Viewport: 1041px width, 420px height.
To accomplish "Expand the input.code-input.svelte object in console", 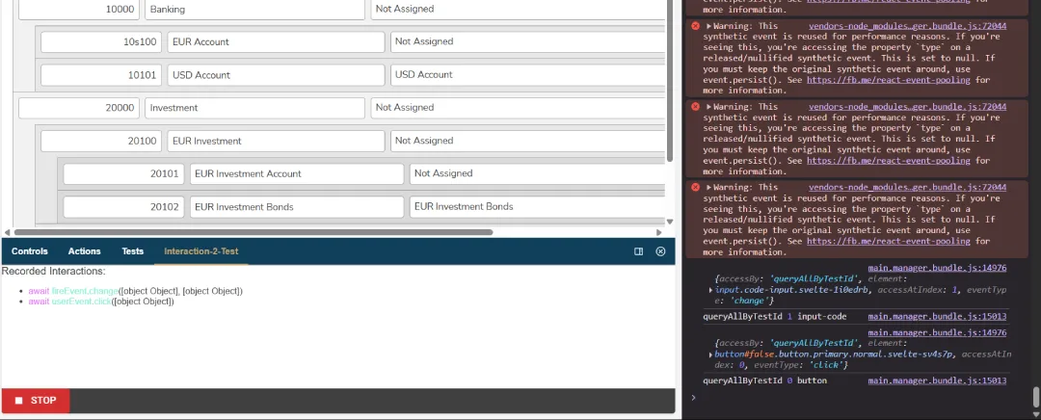I will (711, 290).
